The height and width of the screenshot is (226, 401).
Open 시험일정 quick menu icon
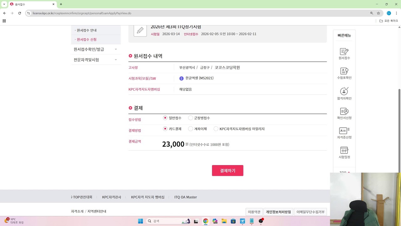(x=344, y=153)
